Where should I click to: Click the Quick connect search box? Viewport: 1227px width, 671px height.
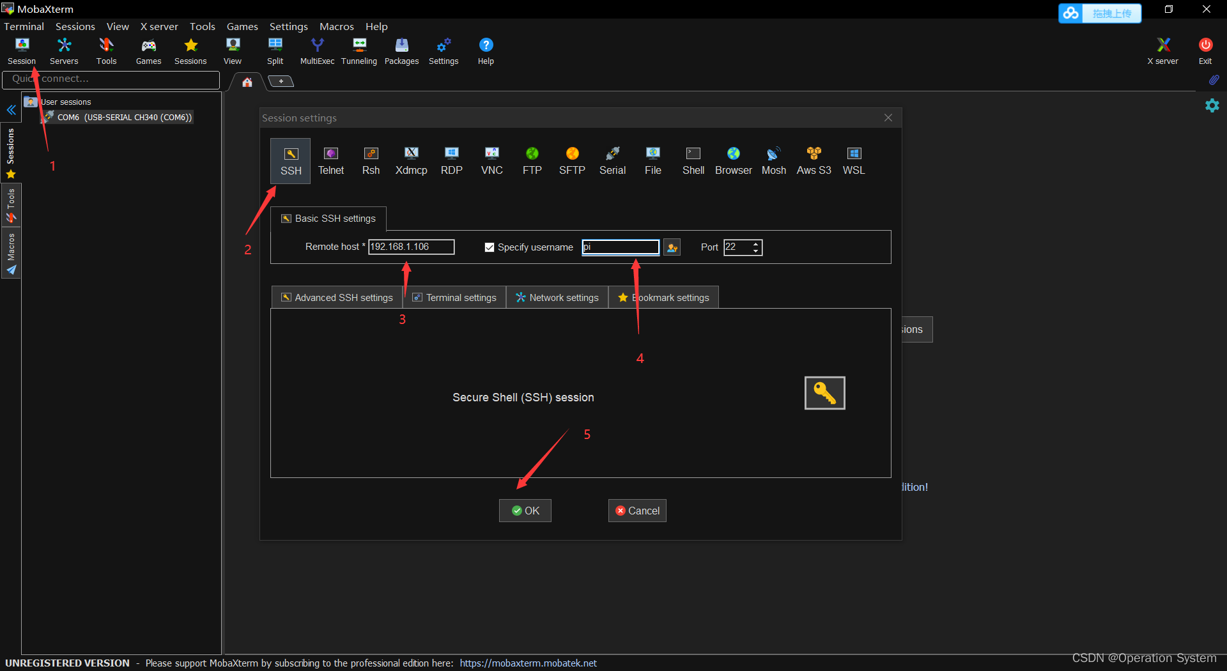tap(111, 79)
